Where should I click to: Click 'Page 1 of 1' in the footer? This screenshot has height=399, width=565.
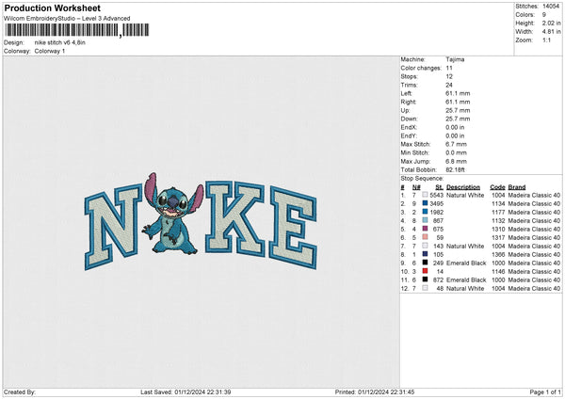point(545,391)
